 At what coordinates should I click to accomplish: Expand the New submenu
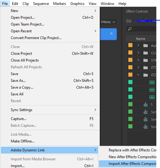pyautogui.click(x=50, y=11)
